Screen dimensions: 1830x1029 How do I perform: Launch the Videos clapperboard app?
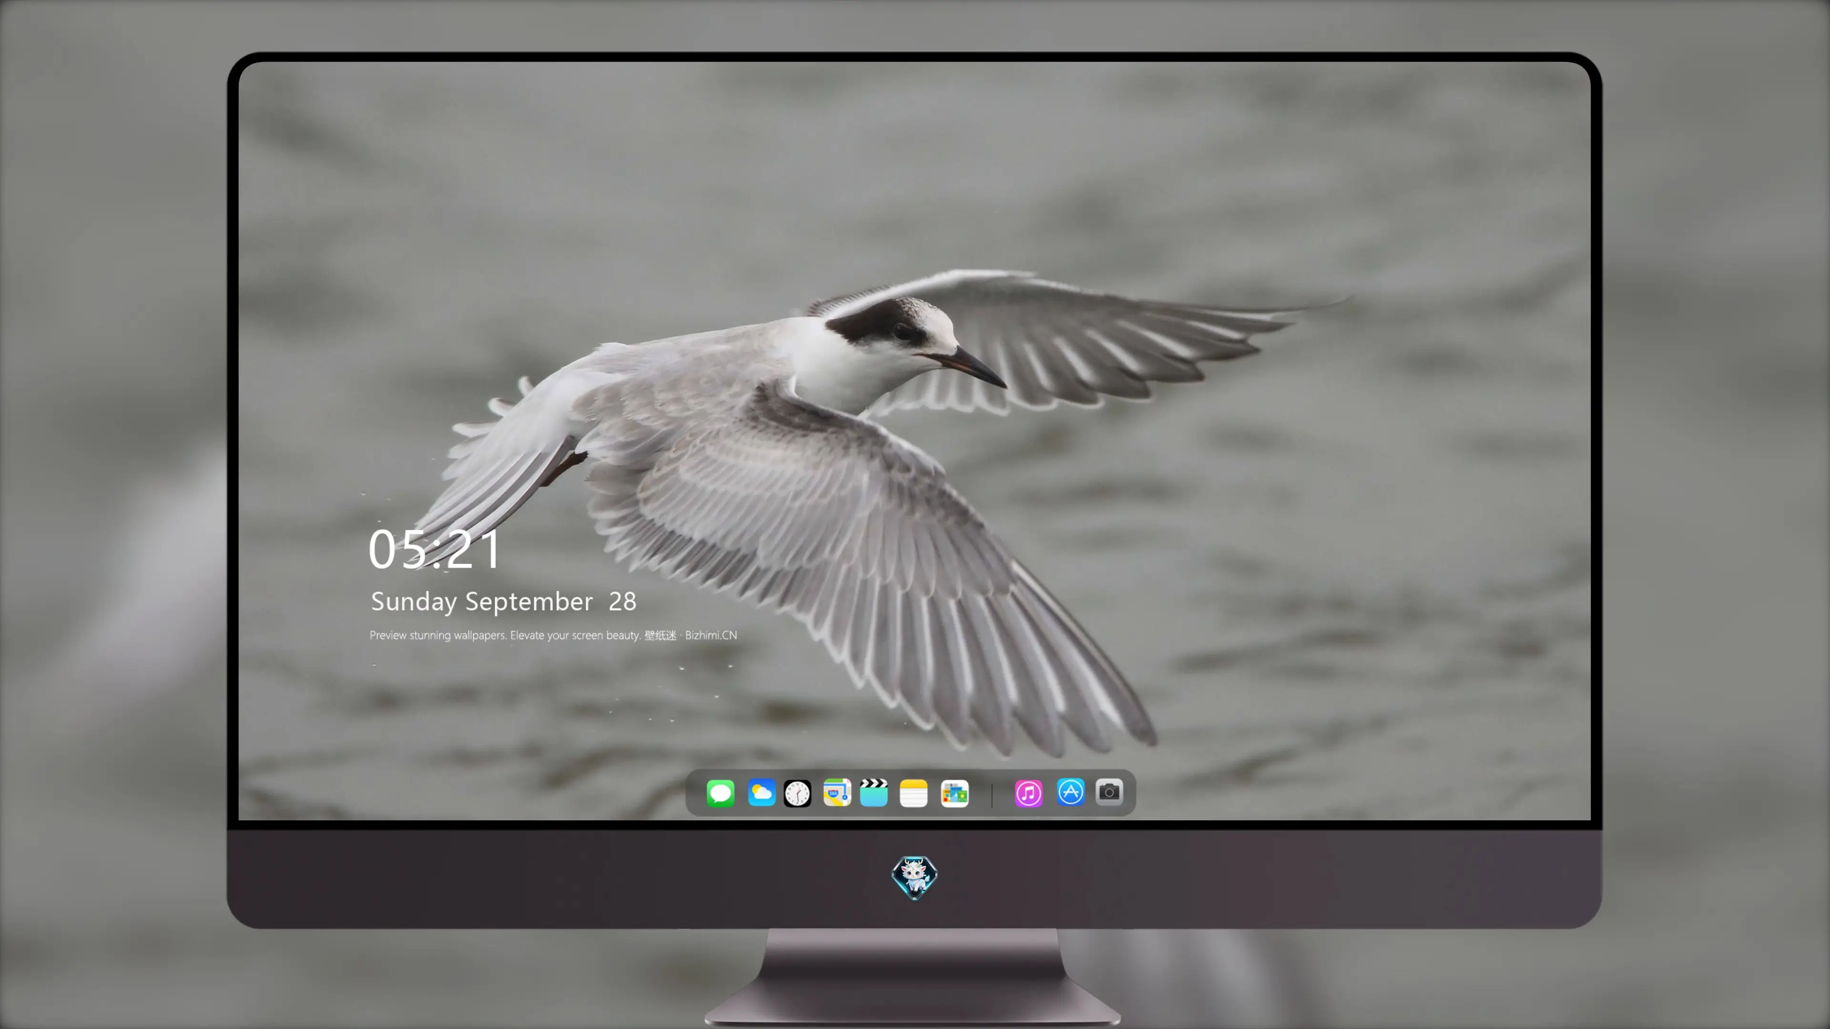click(x=874, y=793)
